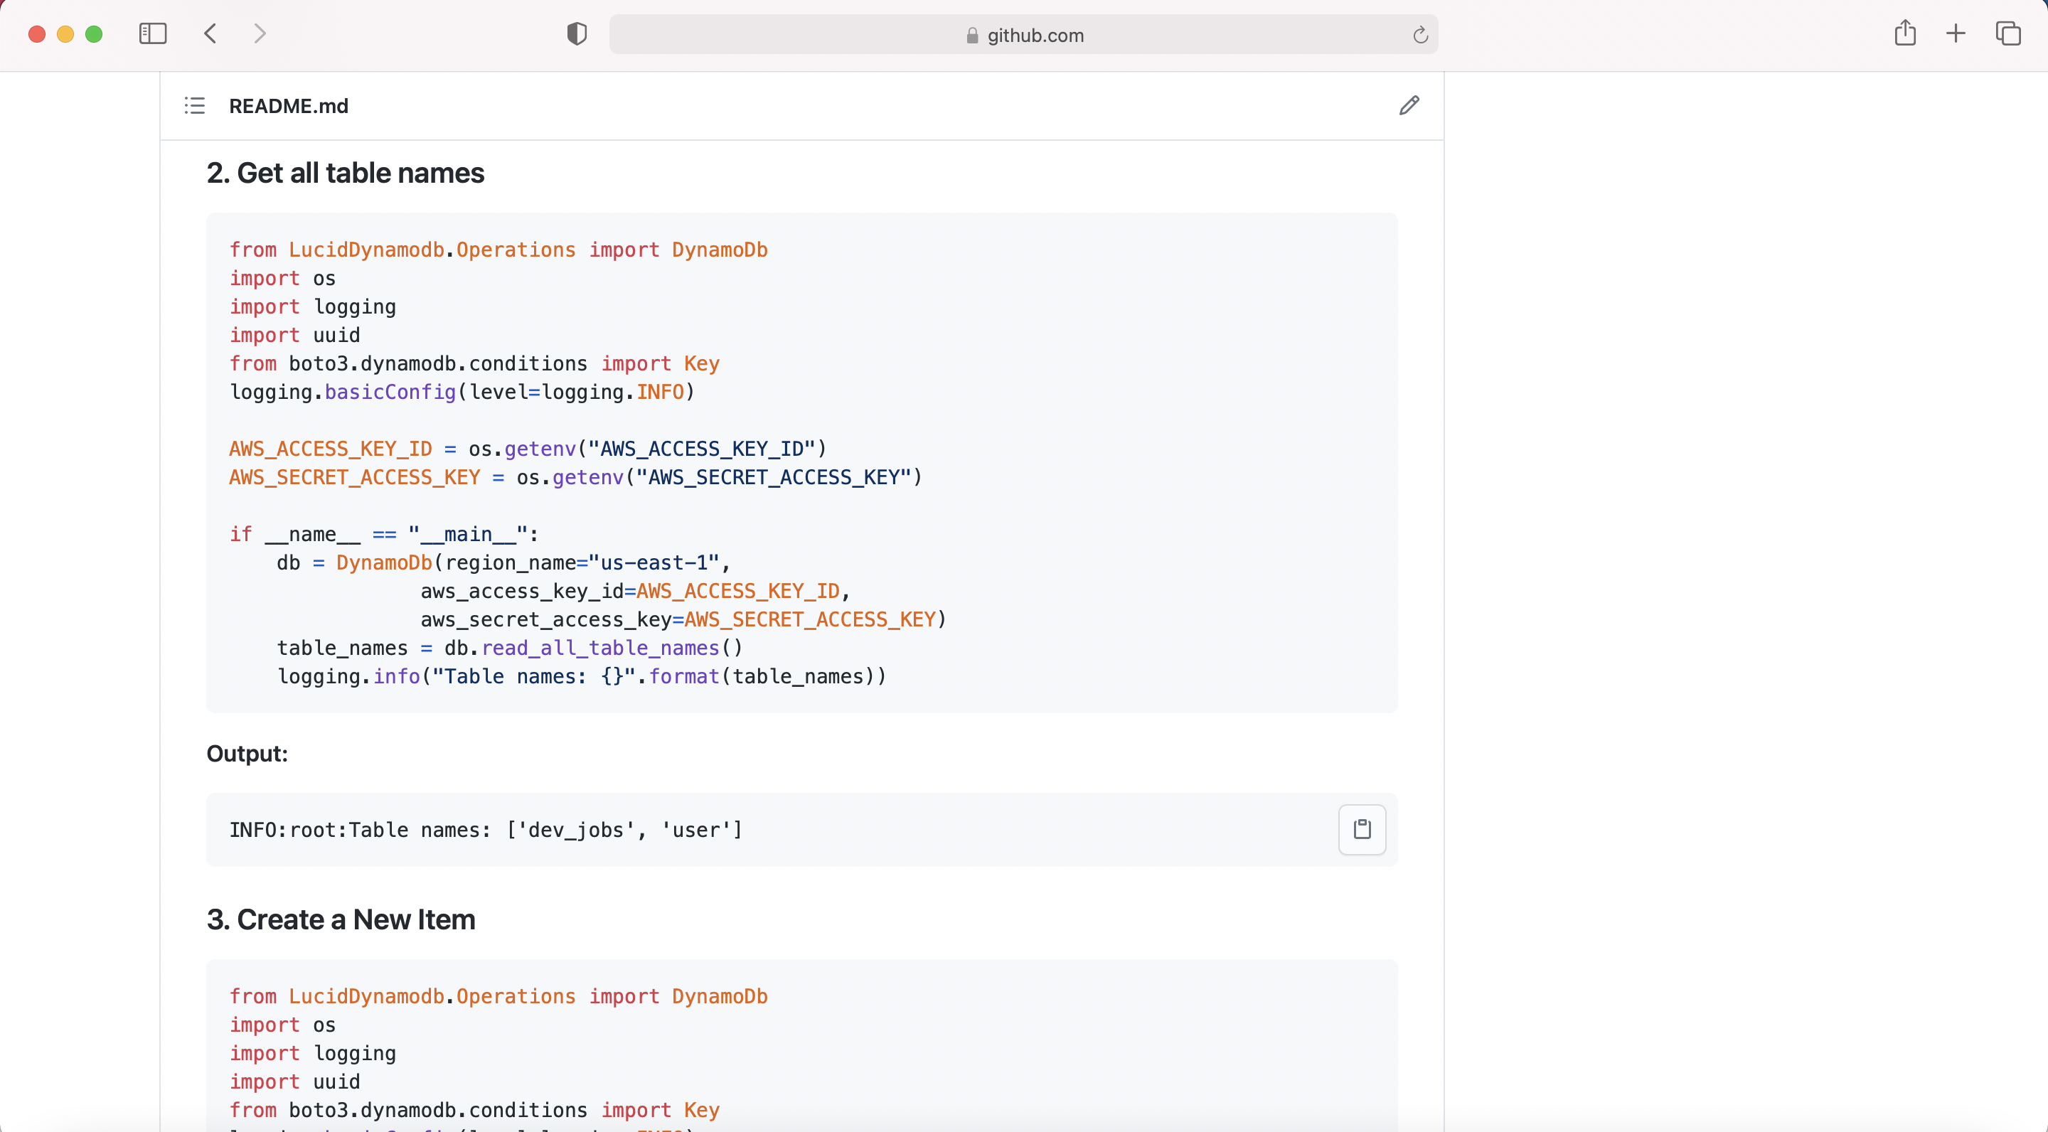Image resolution: width=2048 pixels, height=1132 pixels.
Task: Expand the README table of contents outline
Action: 194,106
